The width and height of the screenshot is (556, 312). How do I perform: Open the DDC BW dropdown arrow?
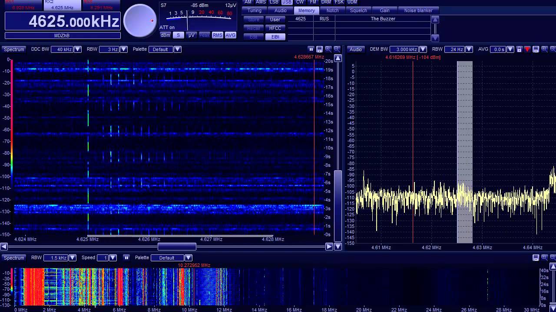click(78, 49)
